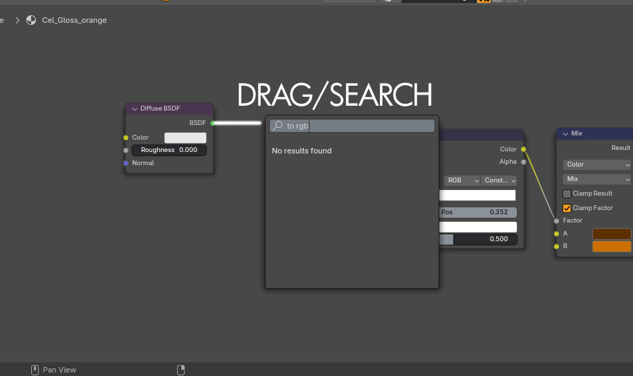
Task: Open the Color data type dropdown
Action: point(598,164)
